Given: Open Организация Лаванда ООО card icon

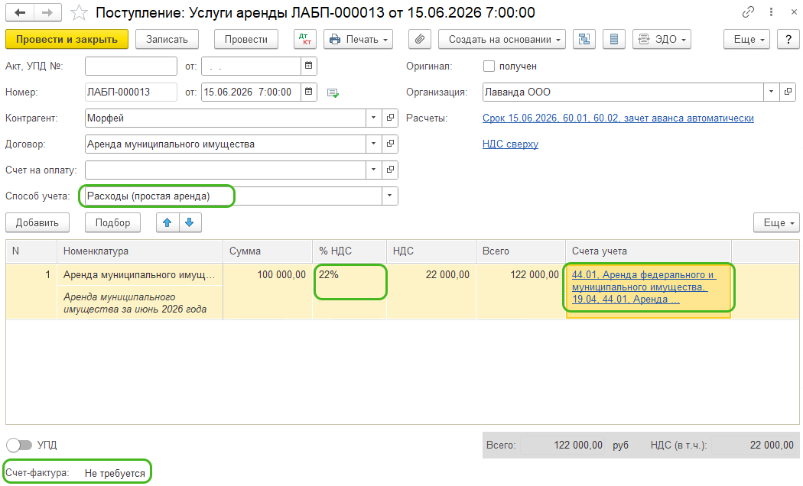Looking at the screenshot, I should pyautogui.click(x=788, y=92).
